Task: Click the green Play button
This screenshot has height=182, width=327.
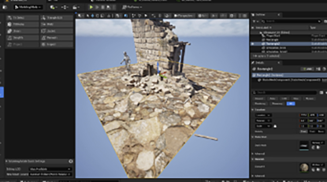Action: (91, 7)
